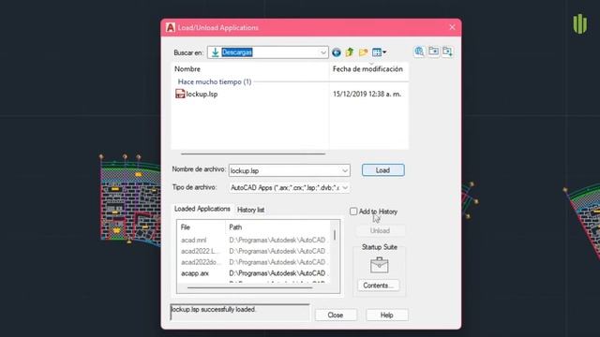Click the loaded applications vertical scrollbar

[335, 235]
